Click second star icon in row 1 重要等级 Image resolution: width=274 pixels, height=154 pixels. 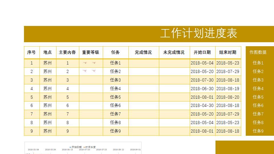pos(94,63)
